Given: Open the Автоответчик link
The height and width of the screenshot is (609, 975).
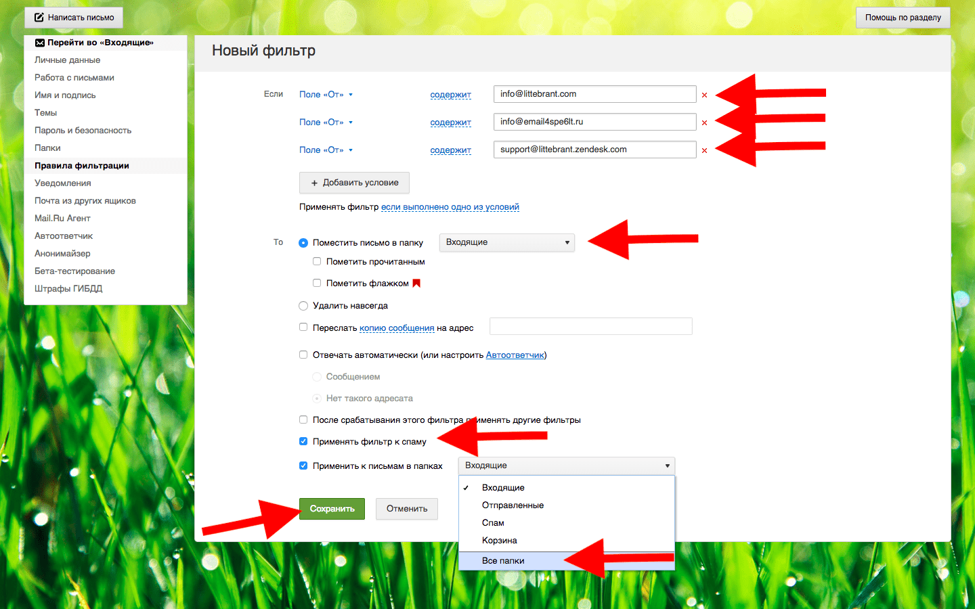Looking at the screenshot, I should click(515, 355).
